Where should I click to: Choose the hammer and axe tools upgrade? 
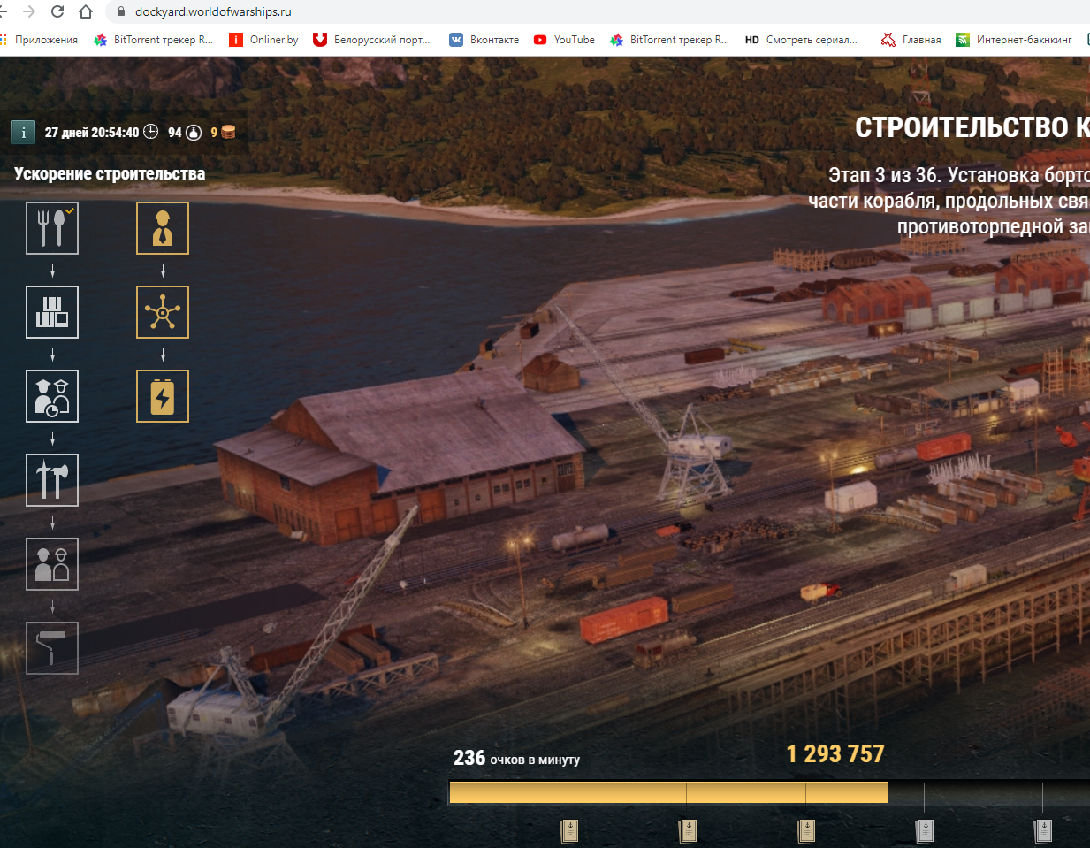pos(52,480)
